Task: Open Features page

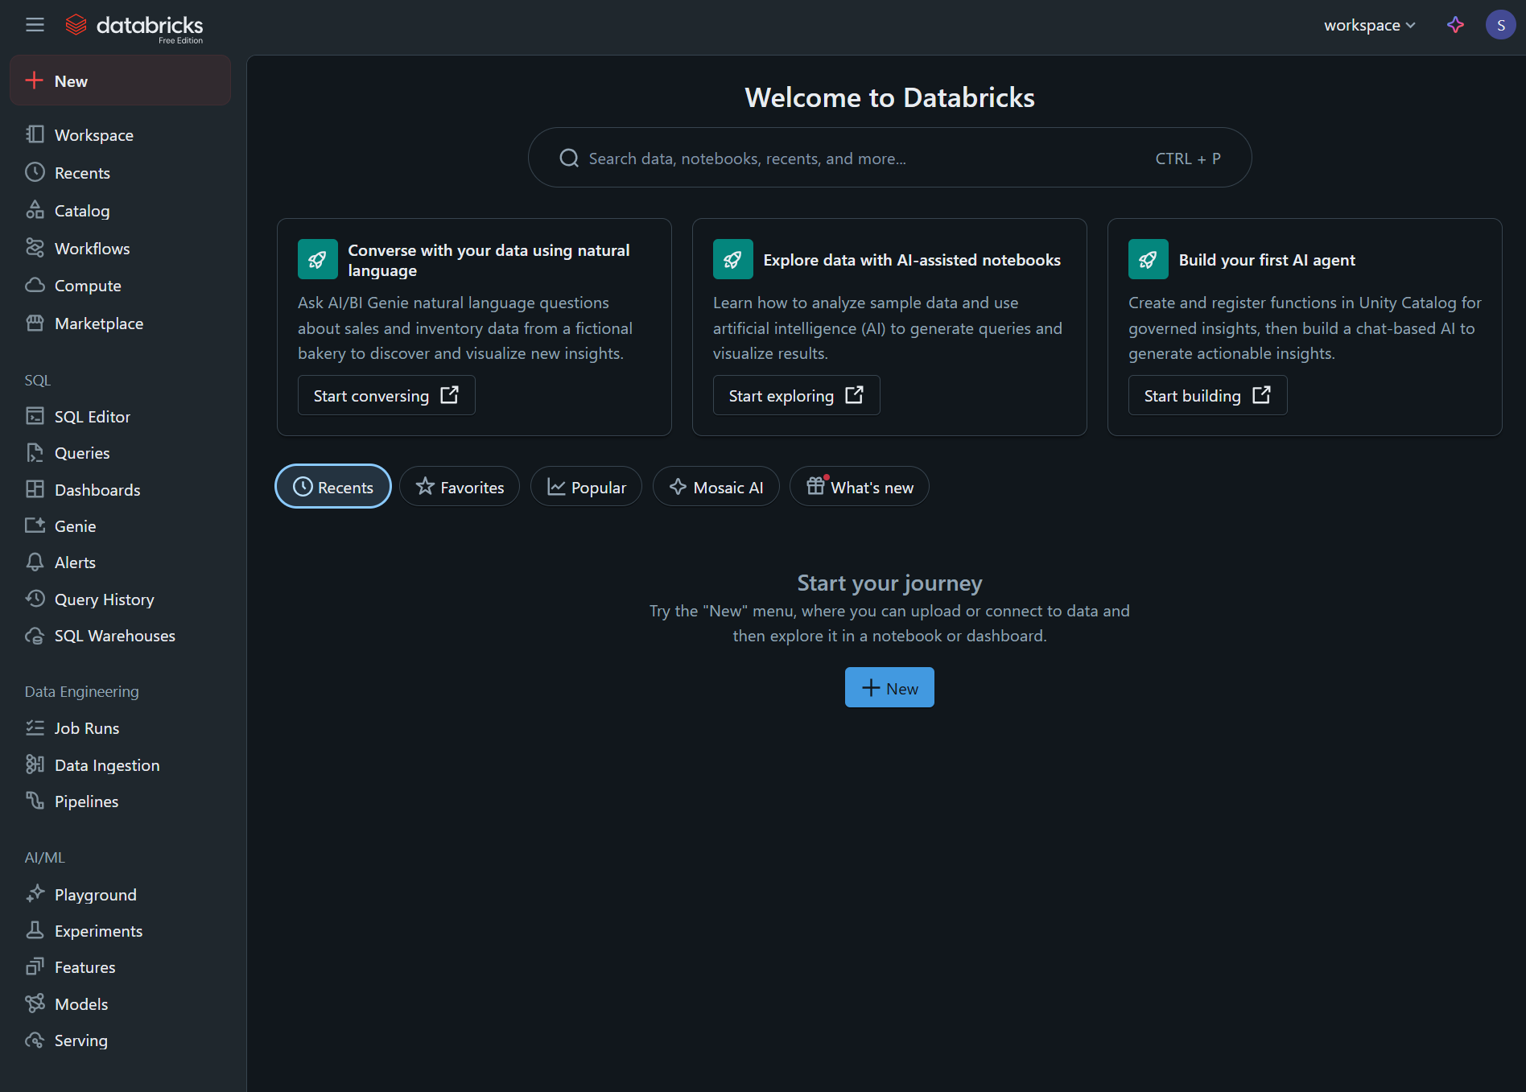Action: click(121, 967)
